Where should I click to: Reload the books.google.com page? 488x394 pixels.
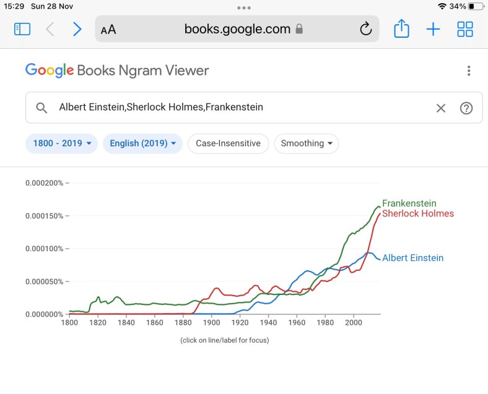tap(365, 29)
